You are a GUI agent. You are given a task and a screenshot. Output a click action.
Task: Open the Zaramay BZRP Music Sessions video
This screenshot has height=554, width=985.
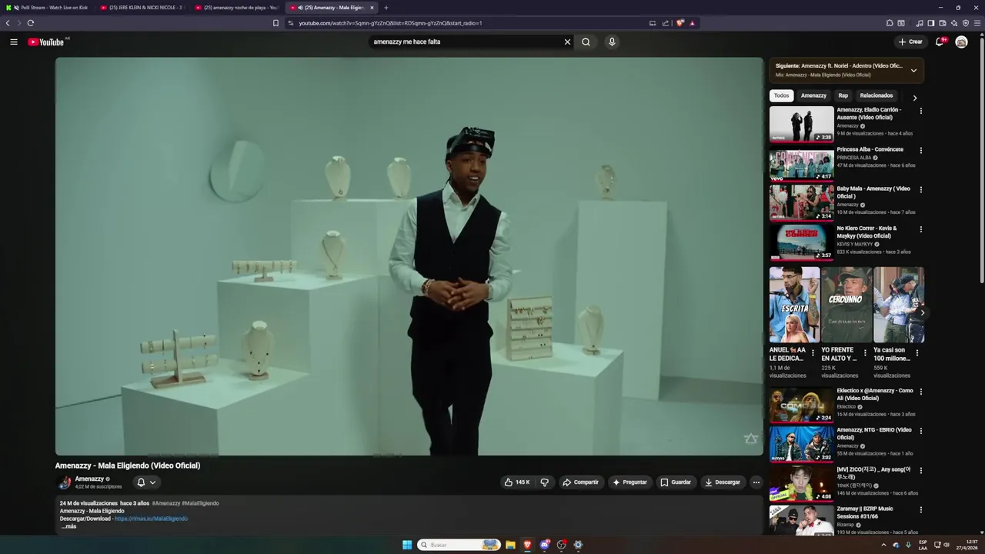coord(801,520)
